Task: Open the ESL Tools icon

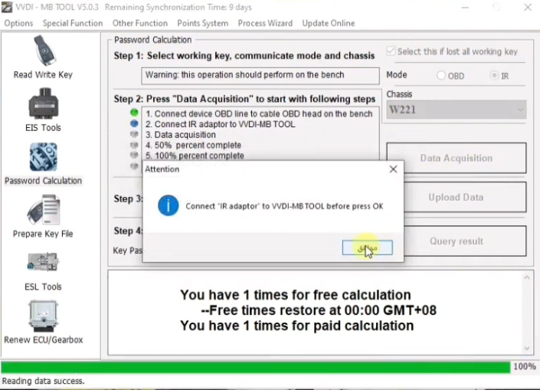Action: coord(43,262)
